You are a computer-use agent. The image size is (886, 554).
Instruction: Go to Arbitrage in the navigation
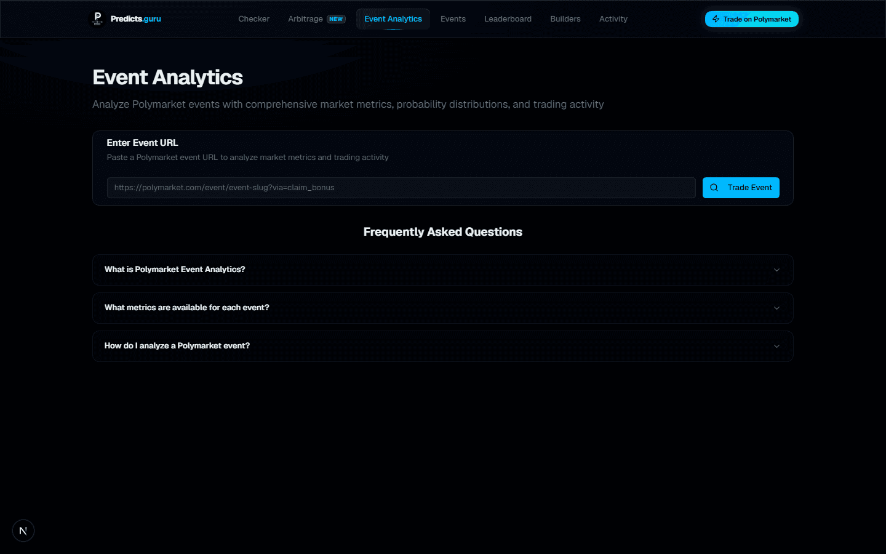pos(317,19)
